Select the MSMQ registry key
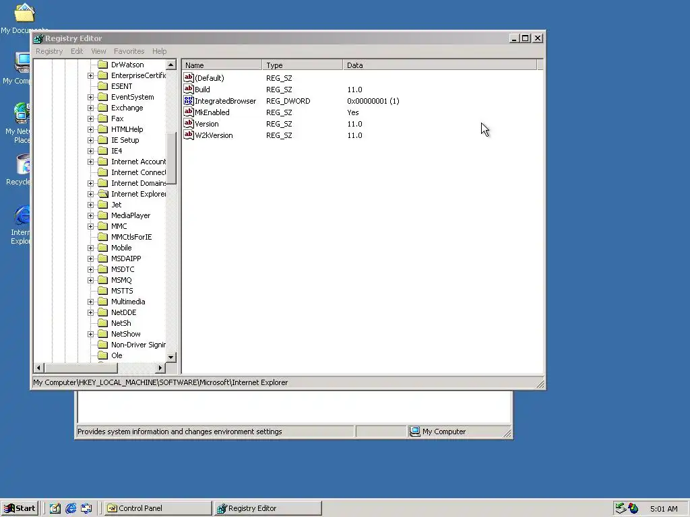 [x=121, y=280]
